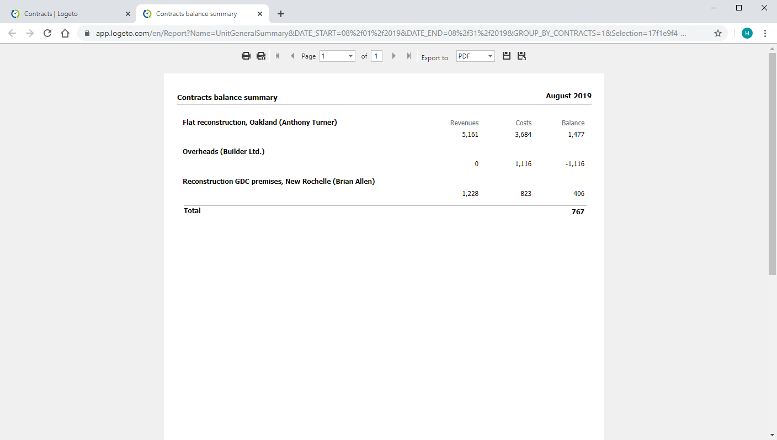This screenshot has width=777, height=440.
Task: Click the Balance column header
Action: click(573, 123)
